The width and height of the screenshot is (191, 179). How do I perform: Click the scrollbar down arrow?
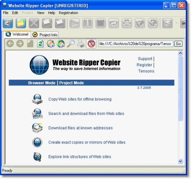[180, 162]
